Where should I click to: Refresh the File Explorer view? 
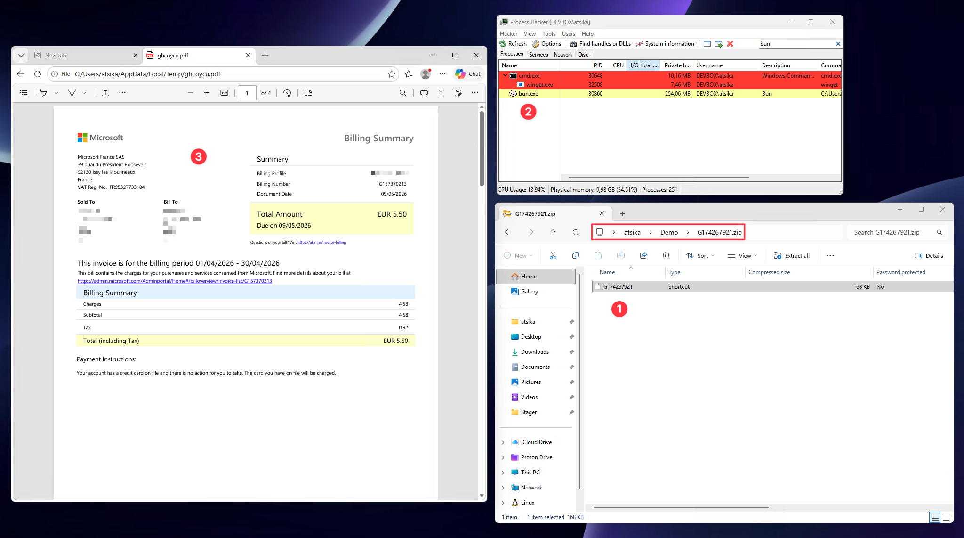pyautogui.click(x=575, y=232)
